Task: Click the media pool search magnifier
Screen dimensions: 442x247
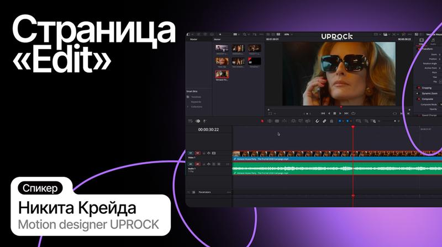Action: [245, 34]
